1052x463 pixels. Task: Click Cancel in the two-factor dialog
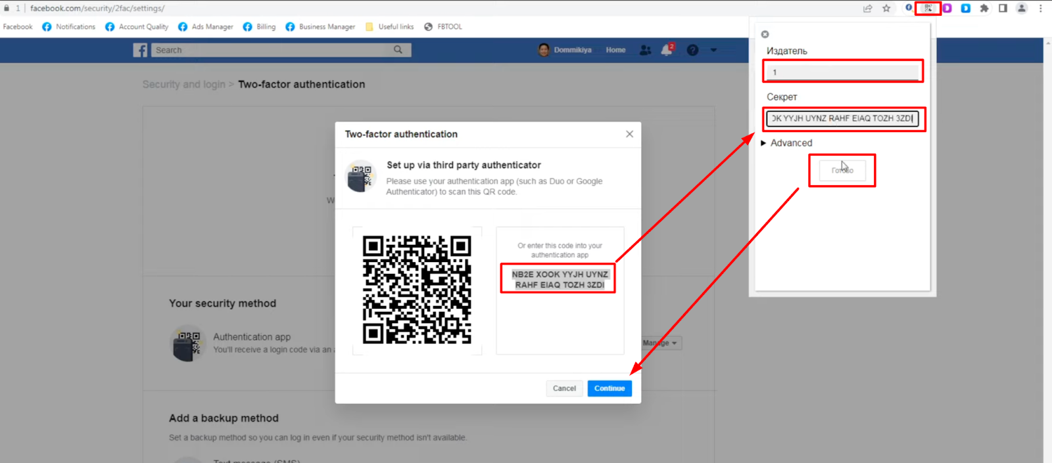click(564, 389)
